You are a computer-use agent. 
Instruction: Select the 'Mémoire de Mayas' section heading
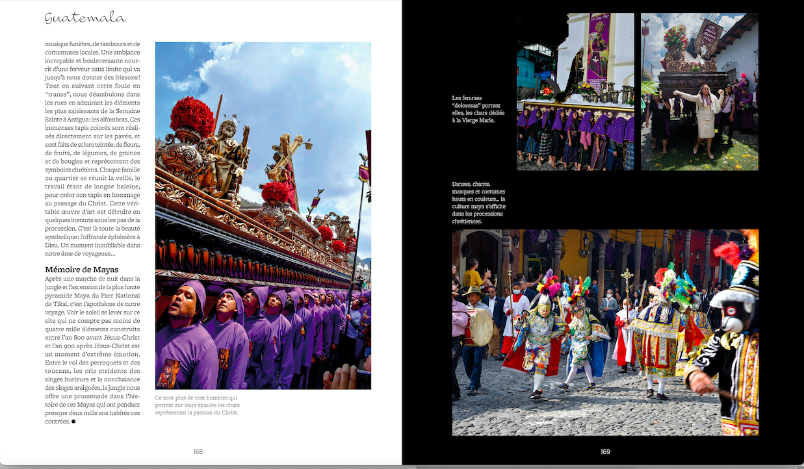point(81,269)
